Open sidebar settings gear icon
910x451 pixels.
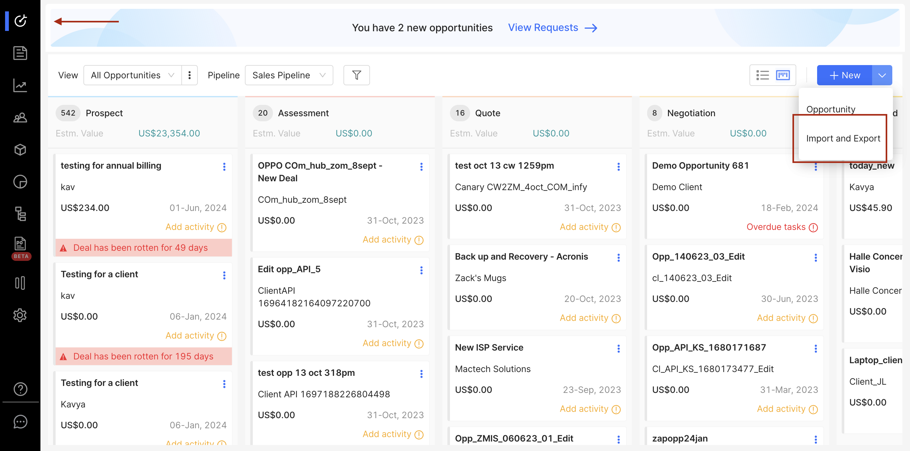[x=20, y=315]
